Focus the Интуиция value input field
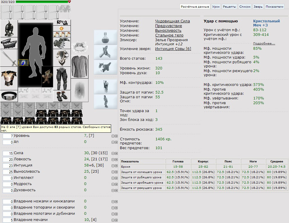 point(8,166)
